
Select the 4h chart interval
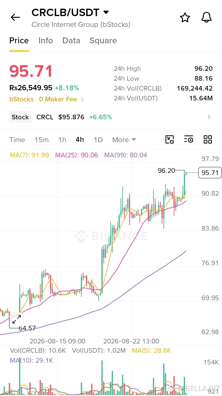pyautogui.click(x=80, y=140)
